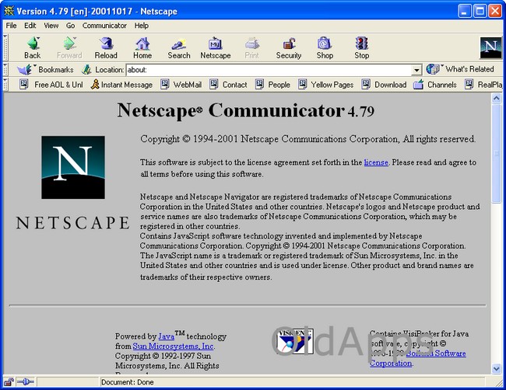Open What's Related
This screenshot has width=506, height=390.
(x=460, y=69)
